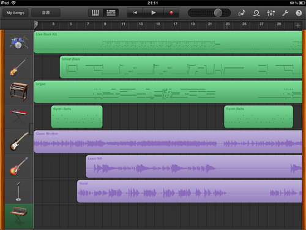Switch to the instrument keyboard view
Screen dimensions: 306x230
click(x=95, y=13)
